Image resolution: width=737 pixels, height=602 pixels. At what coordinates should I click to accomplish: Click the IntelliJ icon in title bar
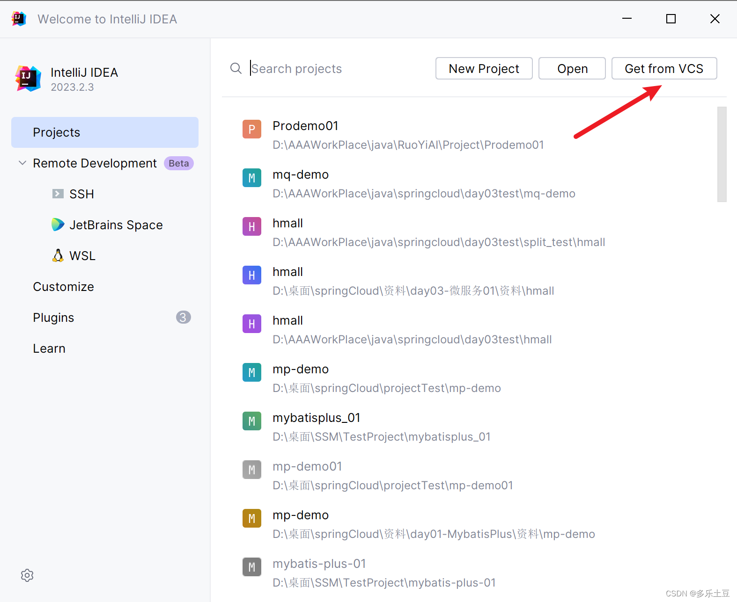pyautogui.click(x=19, y=19)
